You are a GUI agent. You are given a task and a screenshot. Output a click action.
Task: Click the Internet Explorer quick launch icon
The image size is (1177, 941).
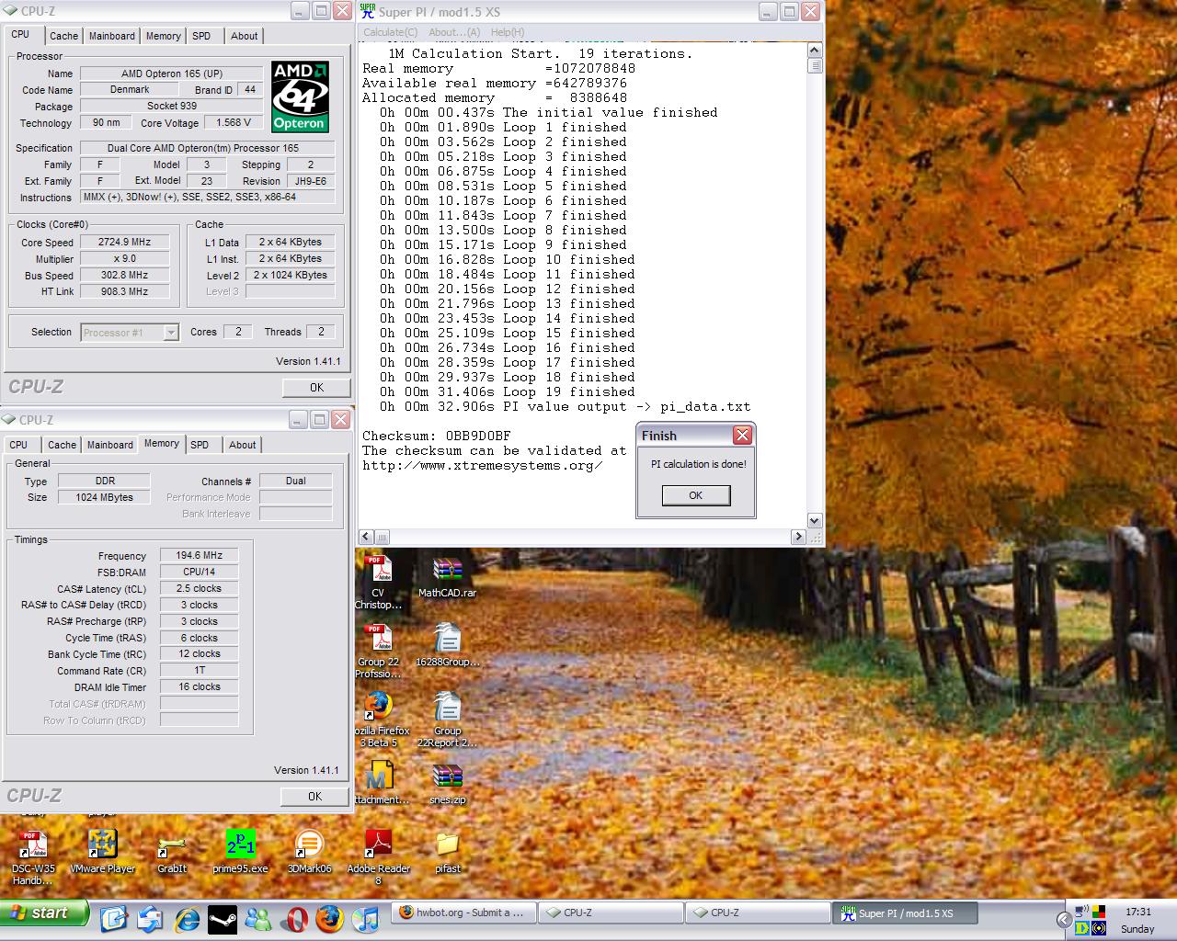187,918
